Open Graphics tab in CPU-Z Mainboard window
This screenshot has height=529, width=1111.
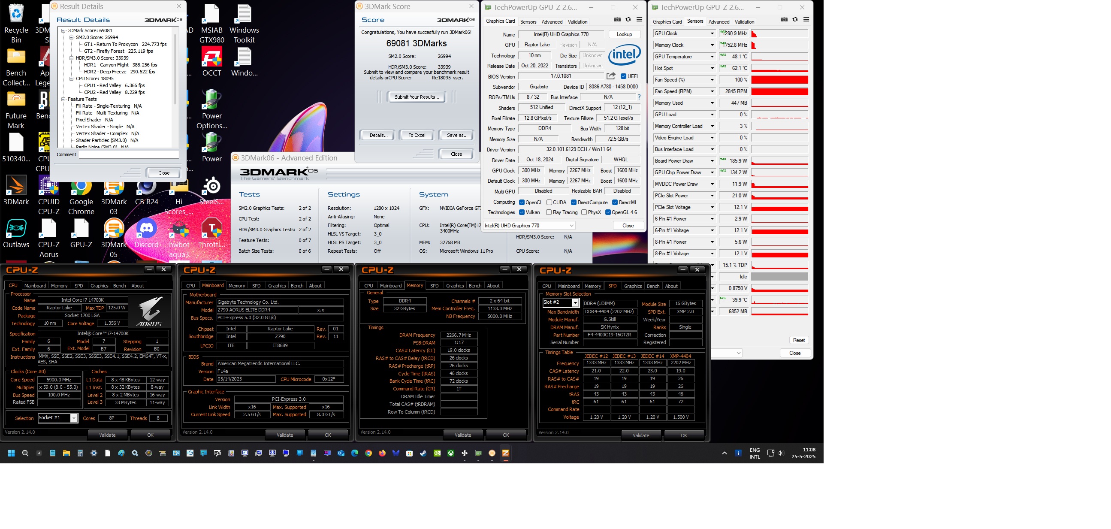pos(277,286)
